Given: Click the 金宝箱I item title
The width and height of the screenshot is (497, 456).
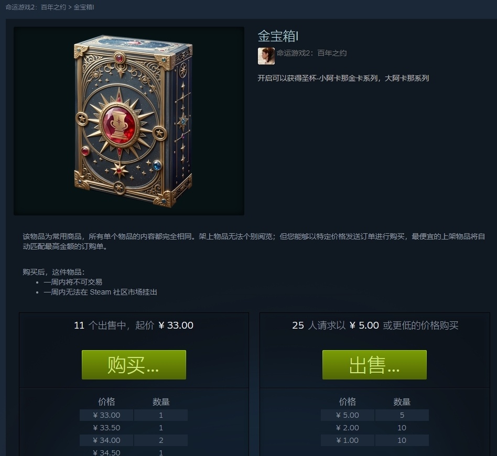Looking at the screenshot, I should click(x=278, y=36).
